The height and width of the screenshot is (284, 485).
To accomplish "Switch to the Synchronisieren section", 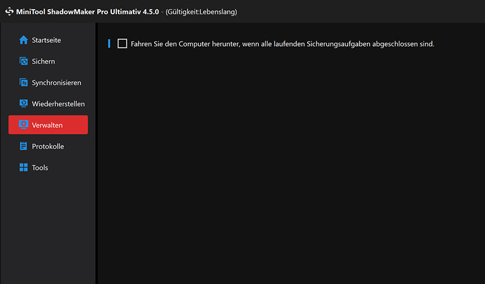I will pyautogui.click(x=56, y=83).
